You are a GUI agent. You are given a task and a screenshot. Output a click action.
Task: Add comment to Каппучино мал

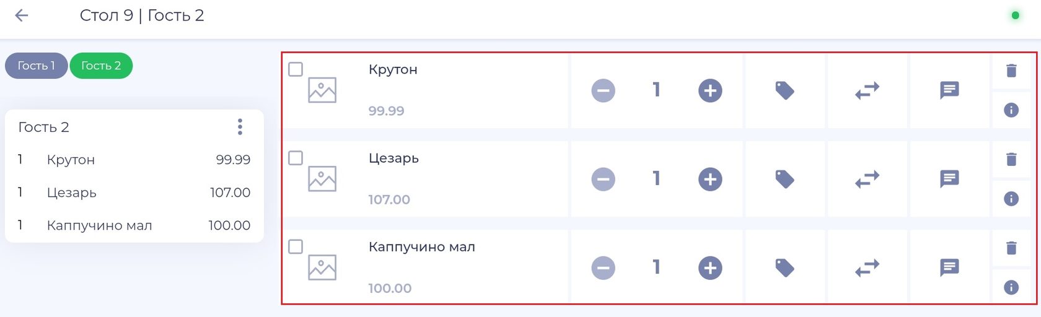click(949, 267)
